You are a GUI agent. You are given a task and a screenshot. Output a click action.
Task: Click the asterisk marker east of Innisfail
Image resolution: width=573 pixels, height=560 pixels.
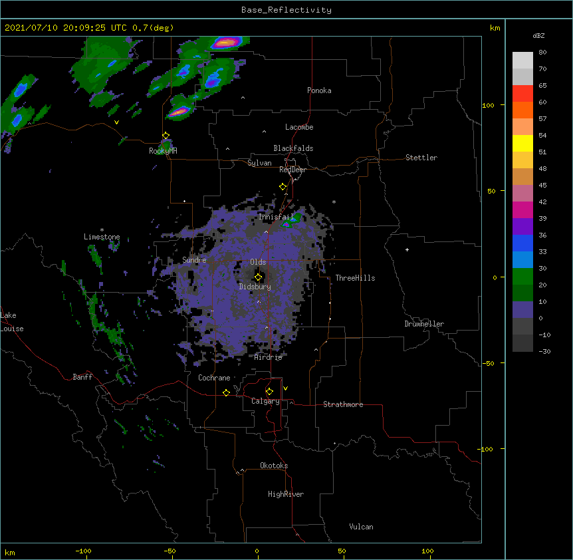point(334,202)
